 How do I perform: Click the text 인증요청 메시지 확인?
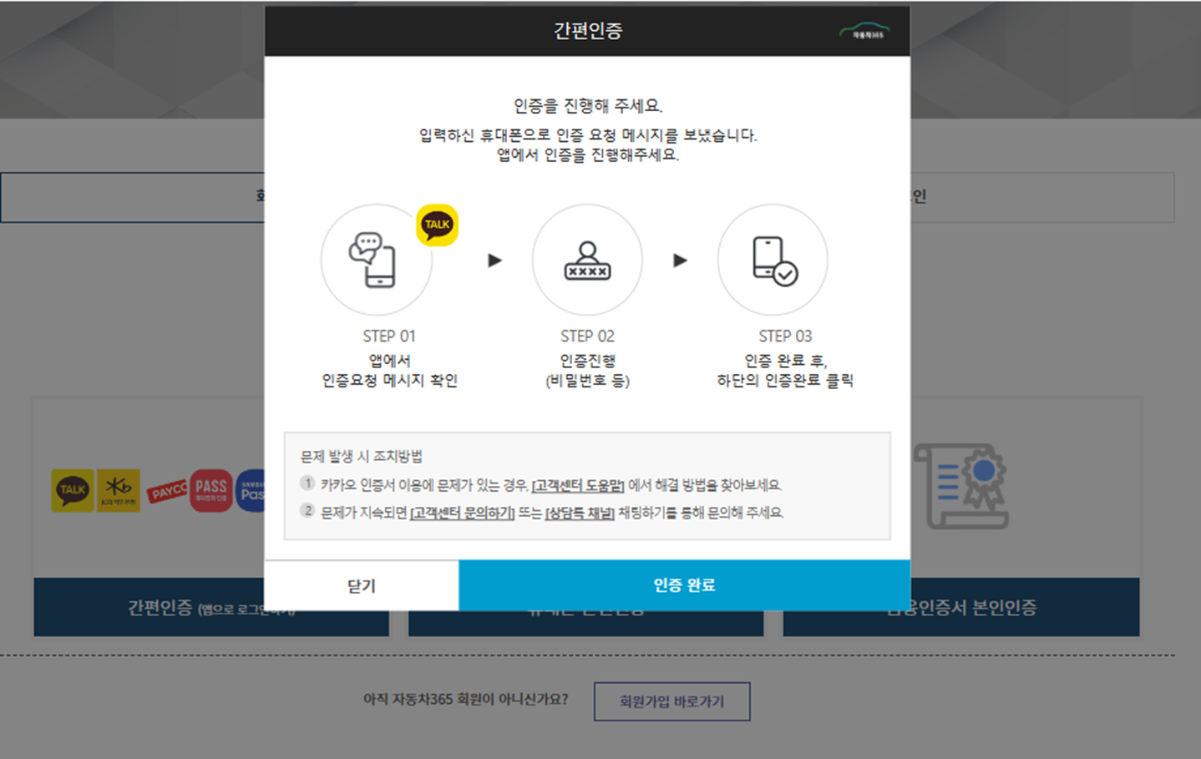[x=389, y=381]
